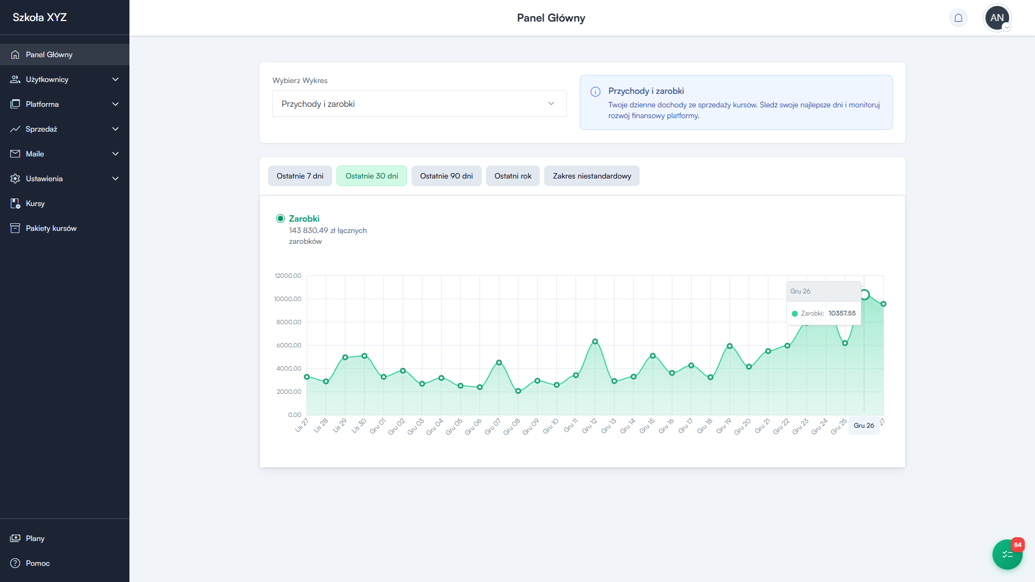The height and width of the screenshot is (582, 1035).
Task: Open the Wybierz Wykres dropdown
Action: click(419, 104)
